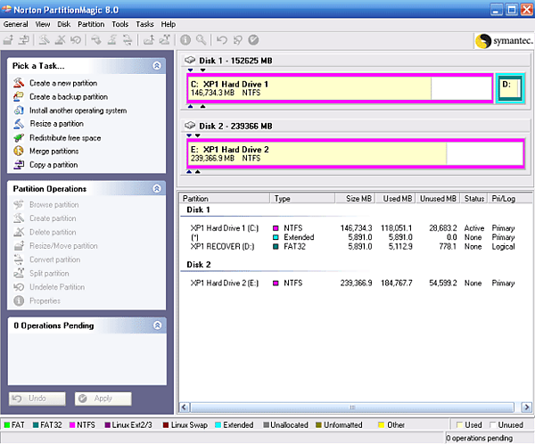
Task: Click the Create a new partition icon
Action: pyautogui.click(x=19, y=84)
